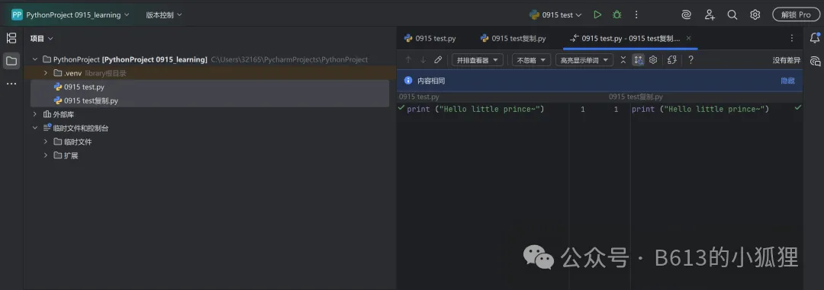Screen dimensions: 824x290
Task: Open notifications bell icon
Action: [815, 38]
